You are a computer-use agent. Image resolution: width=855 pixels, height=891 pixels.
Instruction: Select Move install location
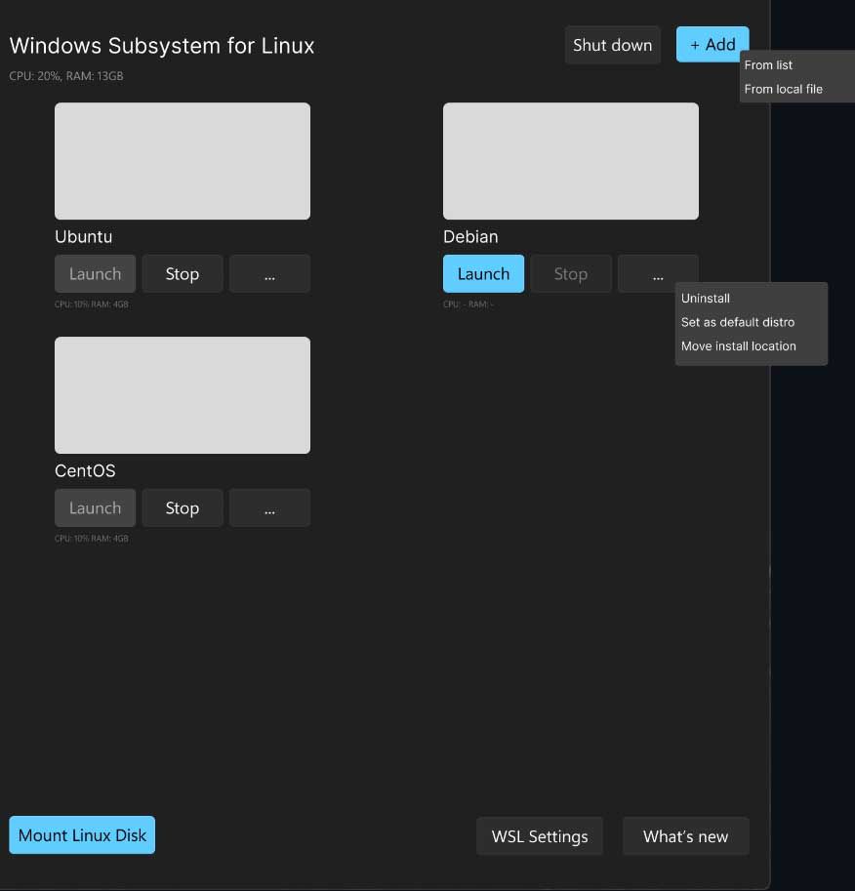tap(739, 346)
